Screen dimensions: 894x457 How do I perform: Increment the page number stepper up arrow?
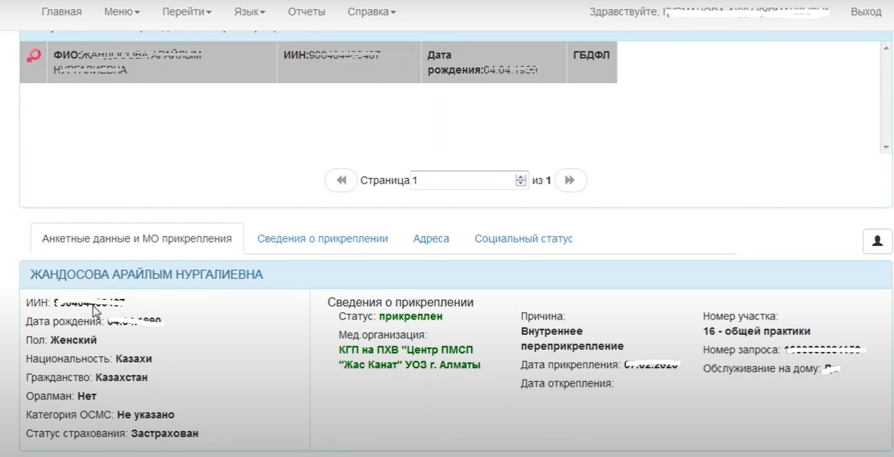(521, 177)
